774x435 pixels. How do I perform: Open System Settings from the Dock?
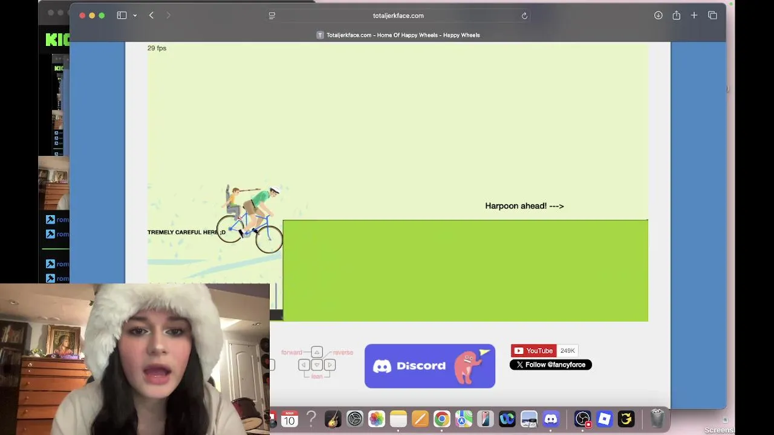pos(354,419)
